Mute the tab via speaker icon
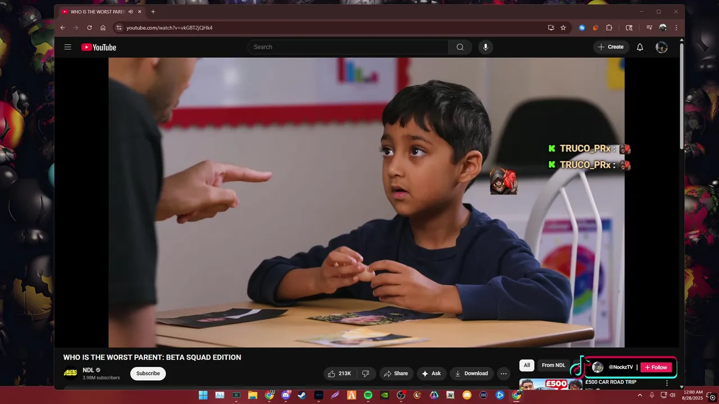The height and width of the screenshot is (404, 719). click(x=130, y=12)
